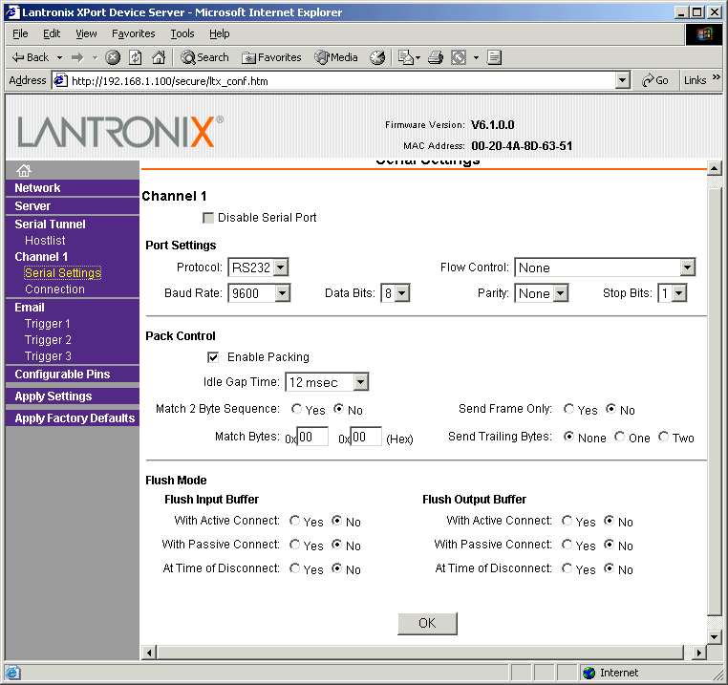Click the IE icon in status bar
Screen dimensions: 728x685
coord(12,673)
